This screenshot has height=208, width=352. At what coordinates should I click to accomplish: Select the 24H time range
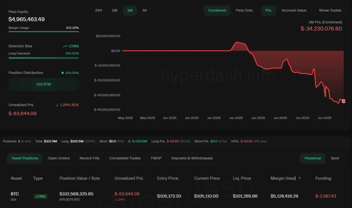point(98,10)
